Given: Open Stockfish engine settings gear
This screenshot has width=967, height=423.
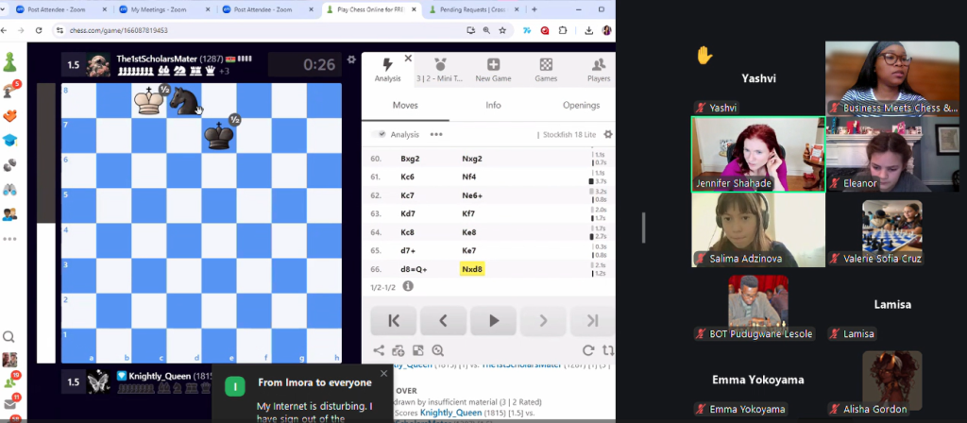Looking at the screenshot, I should (x=608, y=135).
